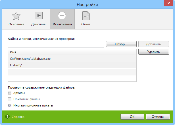Viewport: 175px width, 125px height.
Task: Open the Действия tab play icon
Action: (39, 16)
